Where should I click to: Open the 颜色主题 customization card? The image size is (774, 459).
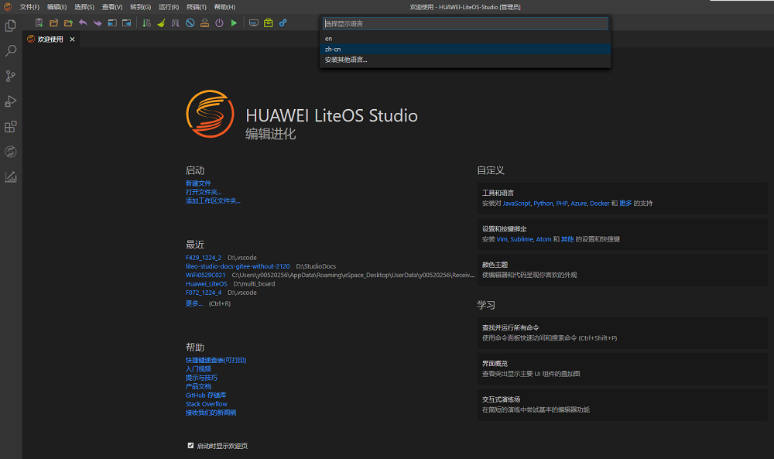[622, 270]
